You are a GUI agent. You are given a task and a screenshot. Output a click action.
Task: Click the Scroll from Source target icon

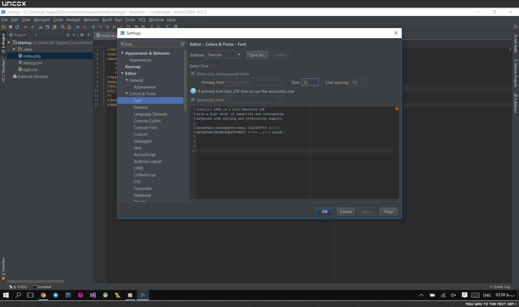point(68,35)
